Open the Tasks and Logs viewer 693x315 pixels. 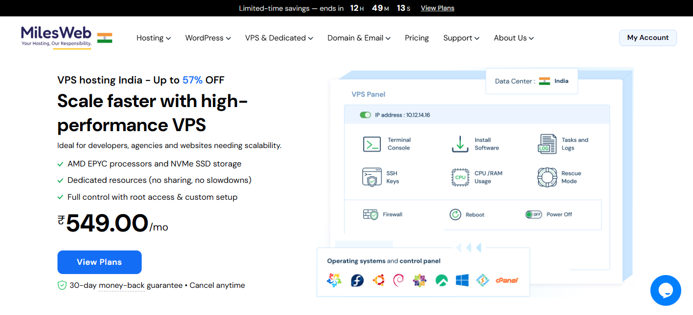pyautogui.click(x=547, y=143)
